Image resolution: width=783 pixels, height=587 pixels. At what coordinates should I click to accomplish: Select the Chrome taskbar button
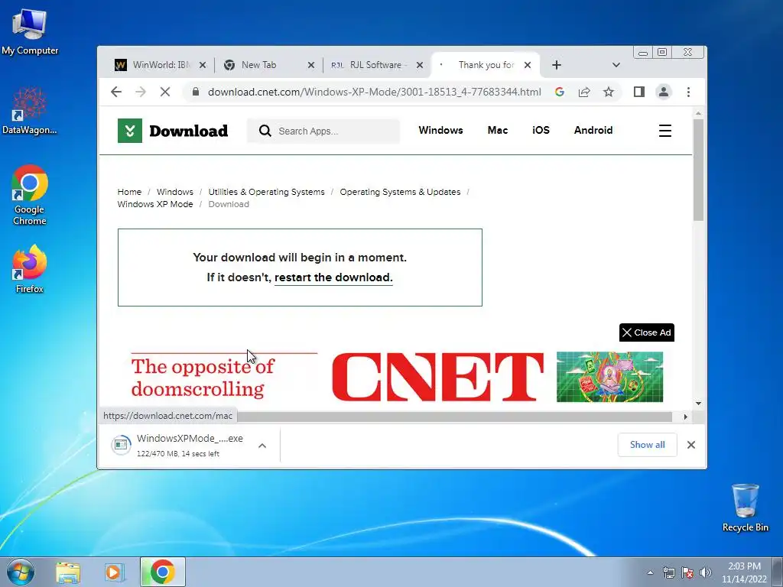pyautogui.click(x=162, y=572)
